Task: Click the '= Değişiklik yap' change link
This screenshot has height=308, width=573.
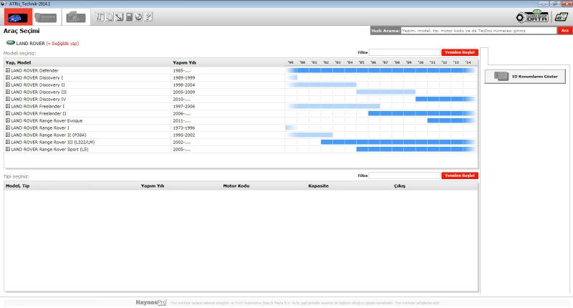Action: [x=62, y=43]
